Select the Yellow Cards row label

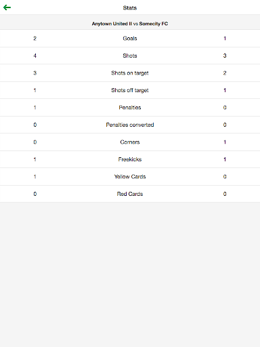coord(130,177)
